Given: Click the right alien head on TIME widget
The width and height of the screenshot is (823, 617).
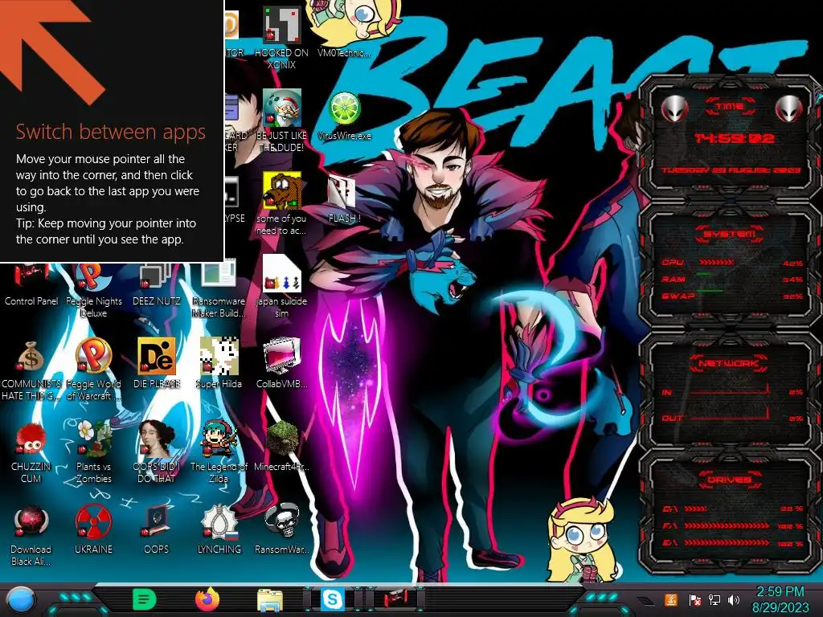Looking at the screenshot, I should coord(788,109).
